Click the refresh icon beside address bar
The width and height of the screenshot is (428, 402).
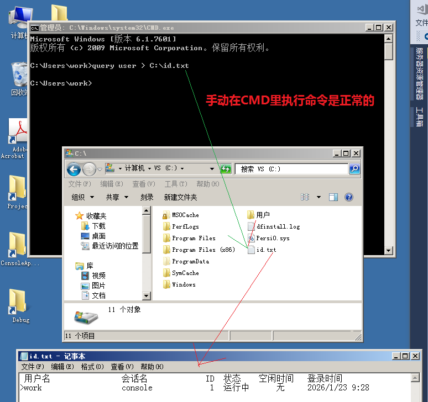tap(226, 169)
